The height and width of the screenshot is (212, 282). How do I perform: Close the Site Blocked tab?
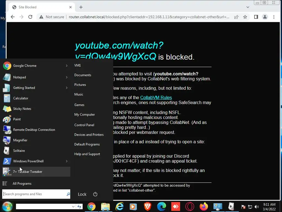pyautogui.click(x=70, y=7)
